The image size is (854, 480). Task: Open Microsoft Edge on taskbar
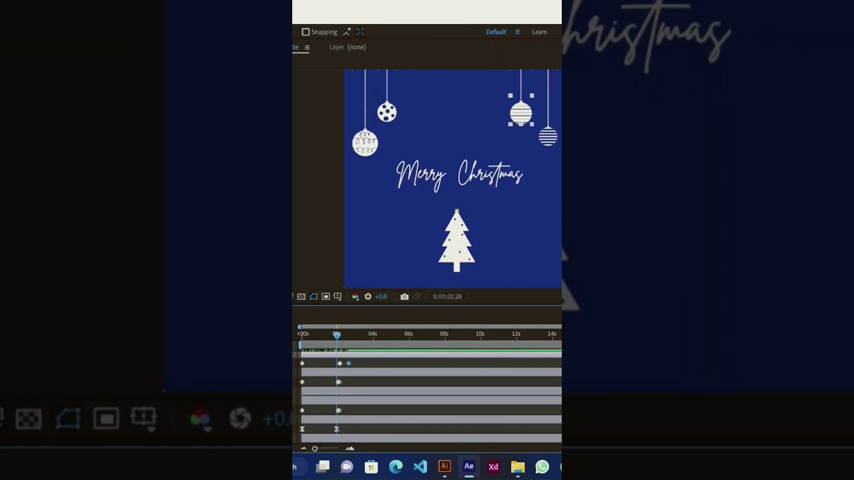(396, 467)
